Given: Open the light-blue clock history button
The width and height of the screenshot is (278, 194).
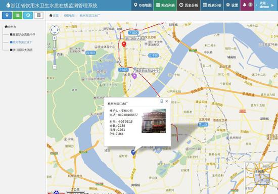Looking at the screenshot, I should [28, 16].
